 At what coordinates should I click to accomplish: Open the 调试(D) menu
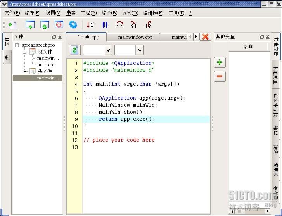pos(130,13)
